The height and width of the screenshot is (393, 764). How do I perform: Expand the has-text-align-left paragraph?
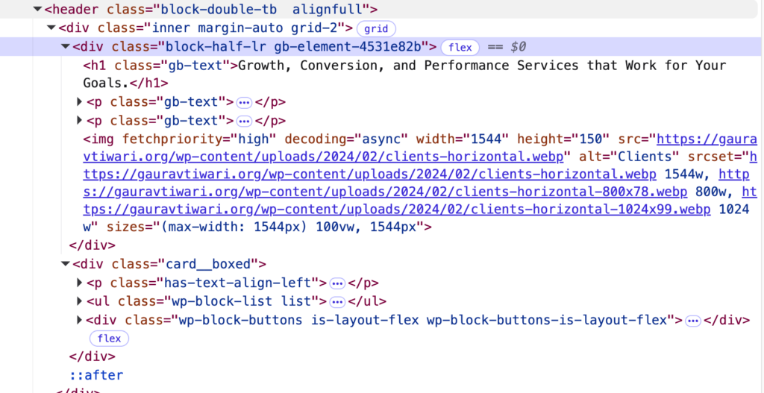click(80, 283)
